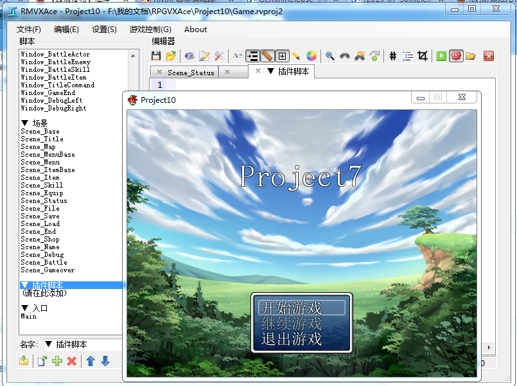Click the crop-shaped toolbar icon
Image resolution: width=517 pixels, height=386 pixels.
coord(423,56)
